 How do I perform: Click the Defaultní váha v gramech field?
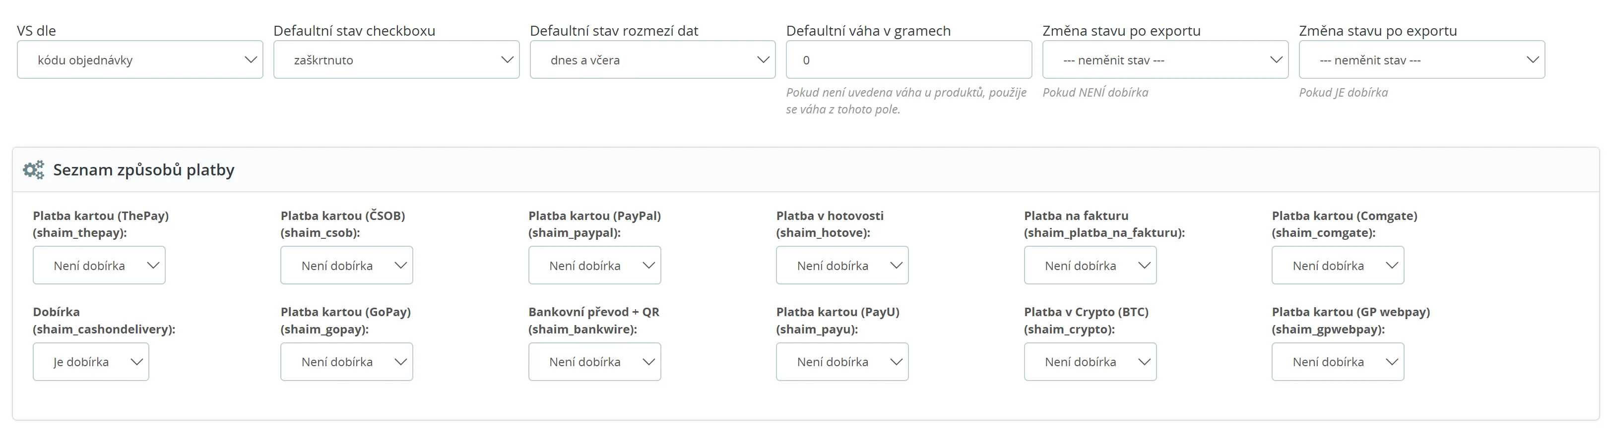(908, 60)
